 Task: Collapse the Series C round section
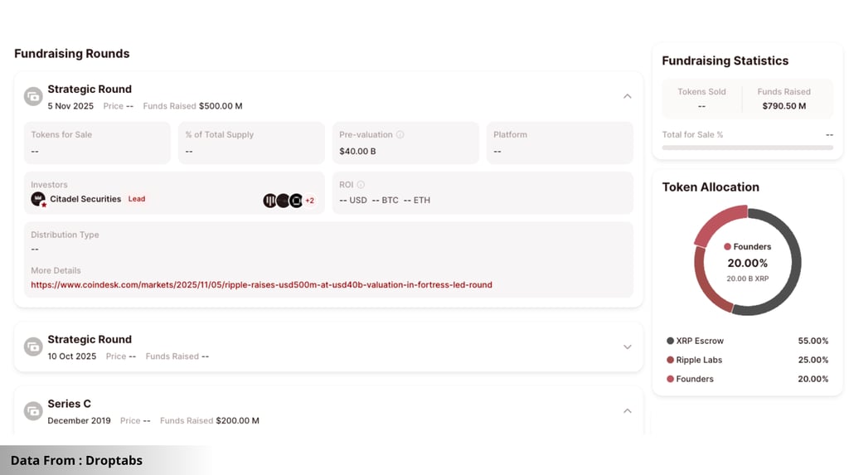point(627,411)
